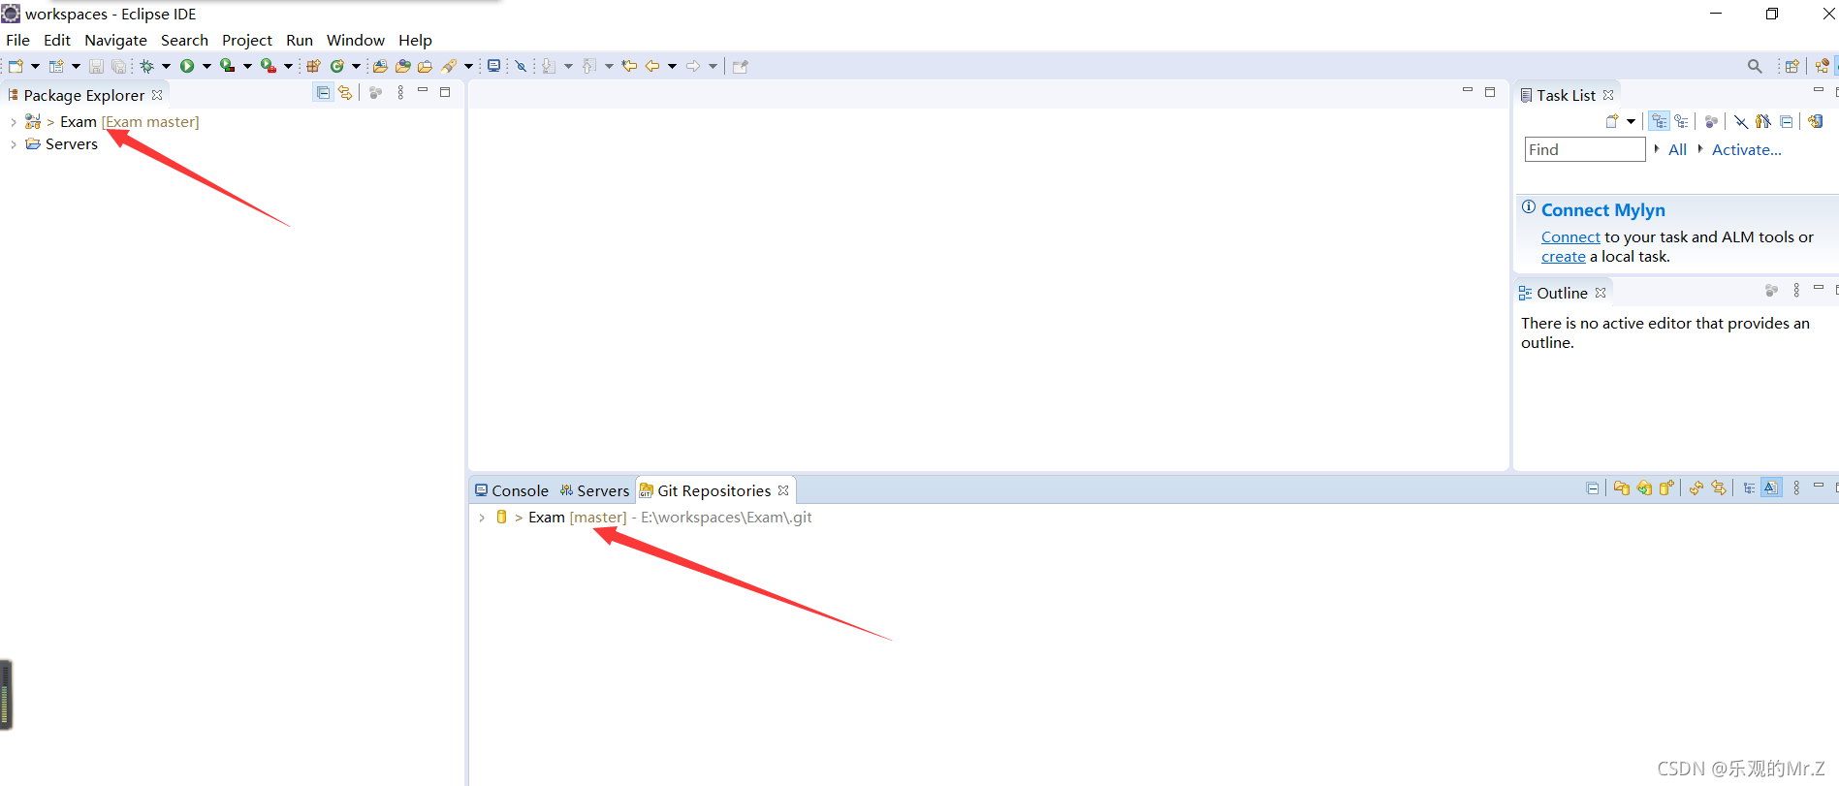Toggle Show Only My Tasks in Task List
This screenshot has height=786, width=1839.
point(1763,121)
